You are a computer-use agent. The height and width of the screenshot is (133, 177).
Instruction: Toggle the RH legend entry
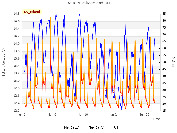tap(113, 127)
